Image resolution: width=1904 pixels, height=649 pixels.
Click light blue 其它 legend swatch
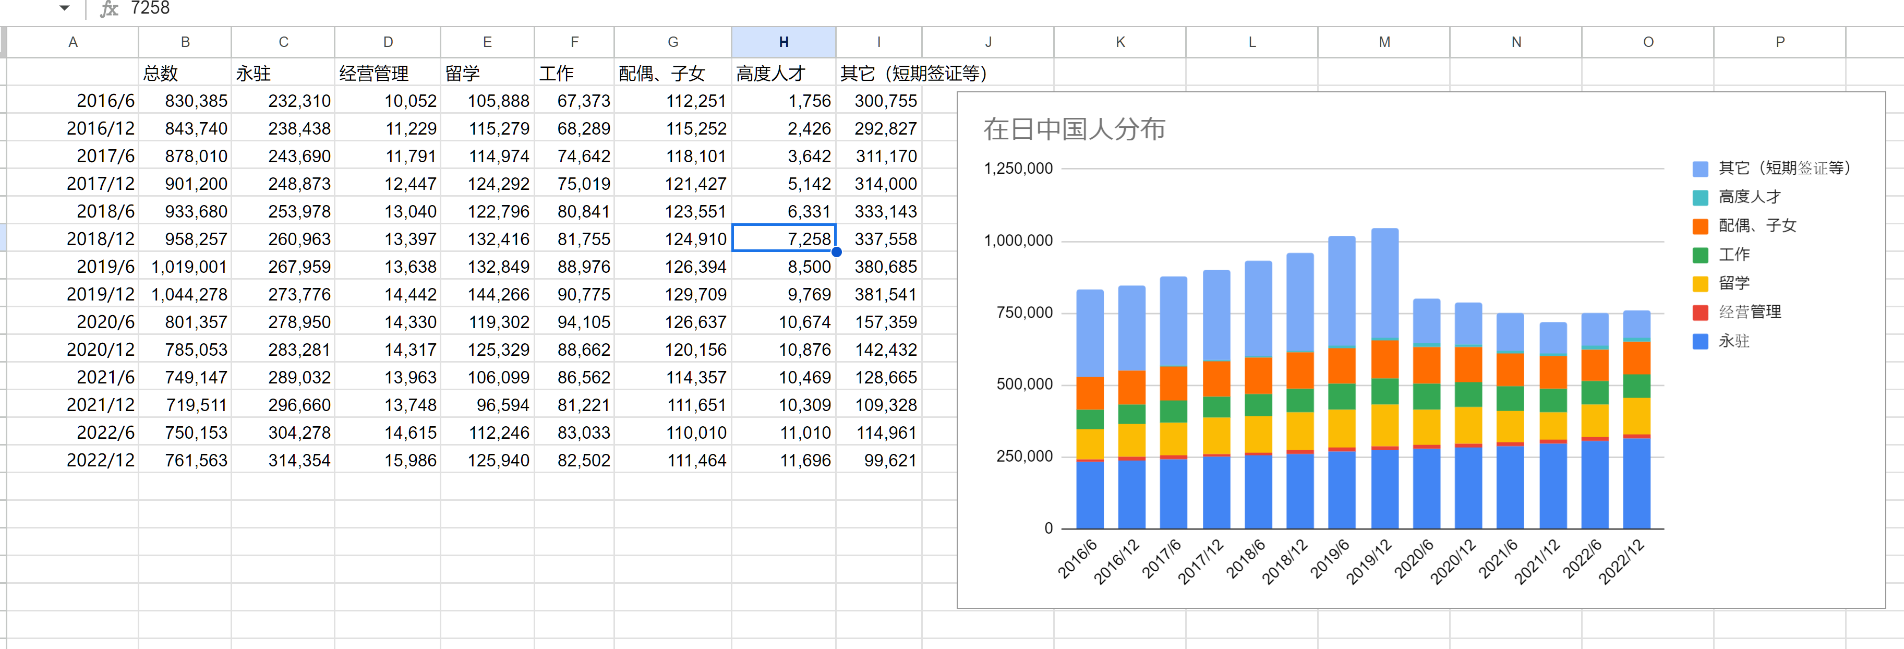[x=1700, y=169]
